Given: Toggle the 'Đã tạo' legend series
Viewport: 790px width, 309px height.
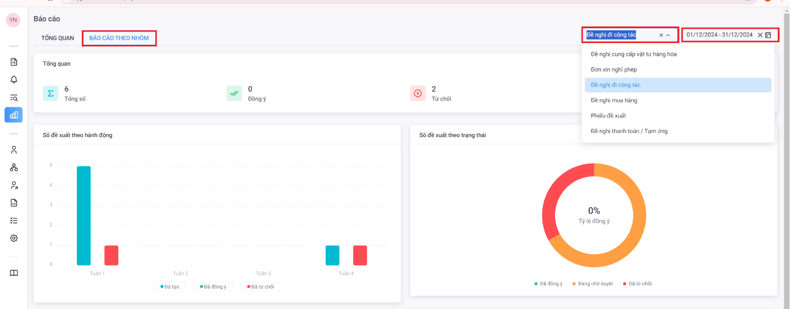Looking at the screenshot, I should pos(170,286).
